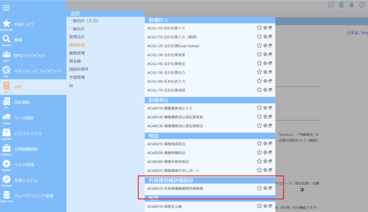Open the help question mark icon
368x212 pixels.
click(x=362, y=5)
